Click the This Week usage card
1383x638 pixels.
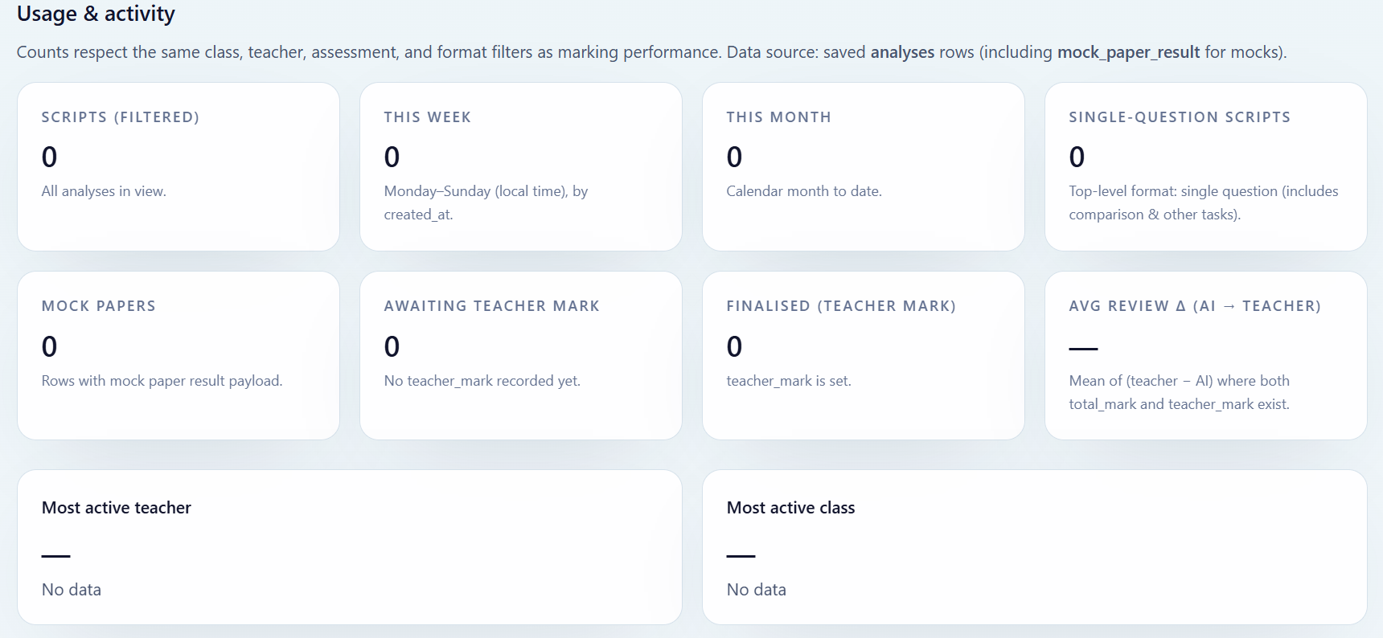(x=520, y=166)
